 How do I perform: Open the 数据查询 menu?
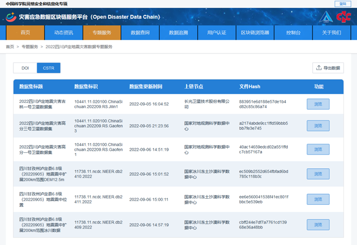point(140,33)
